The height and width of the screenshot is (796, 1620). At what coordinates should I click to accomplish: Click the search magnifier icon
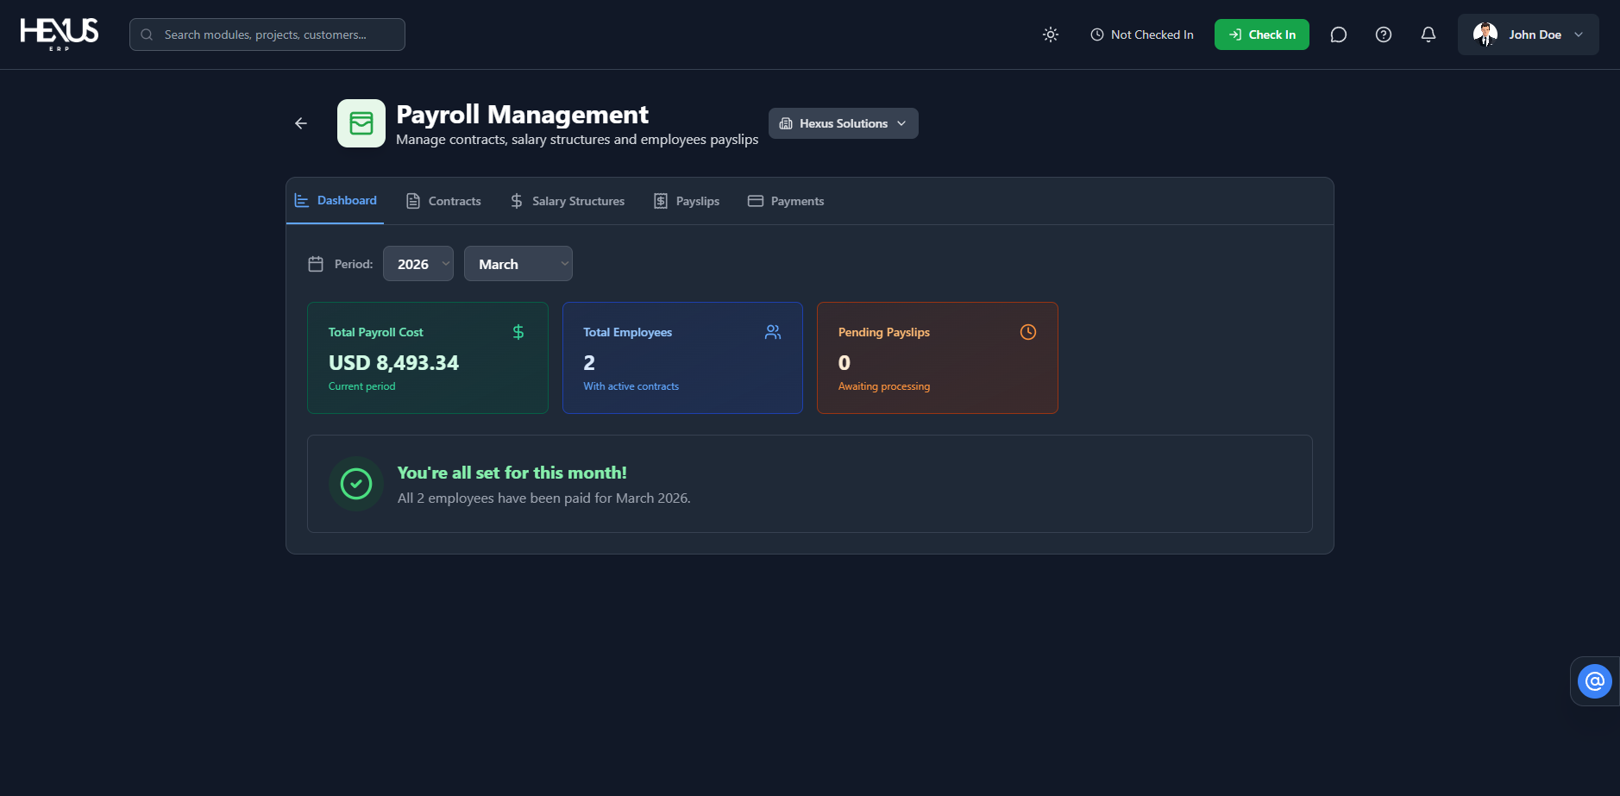[147, 34]
